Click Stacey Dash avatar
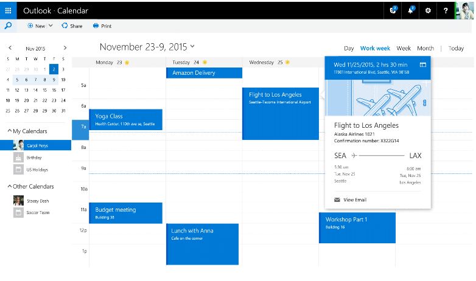The width and height of the screenshot is (476, 281). click(x=18, y=201)
